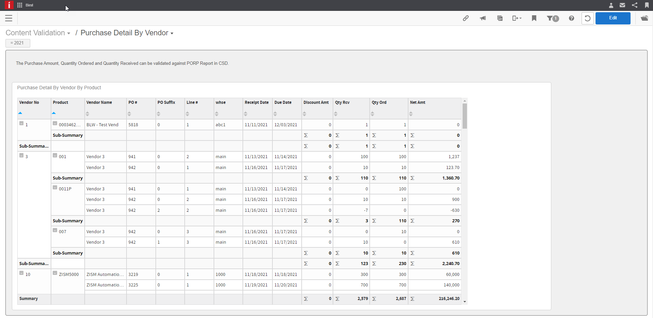Click the megaphone announcement icon
The width and height of the screenshot is (653, 318).
coord(483,18)
